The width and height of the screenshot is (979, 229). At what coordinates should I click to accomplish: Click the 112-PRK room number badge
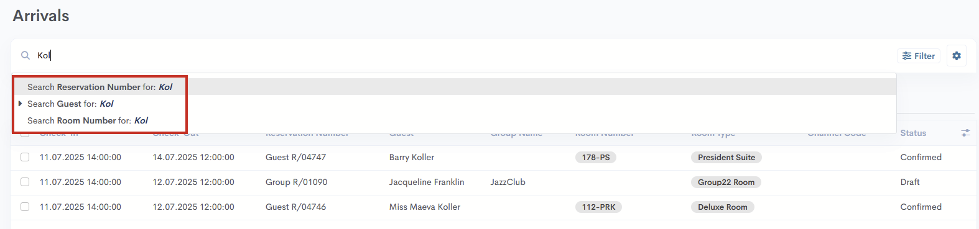tap(598, 207)
